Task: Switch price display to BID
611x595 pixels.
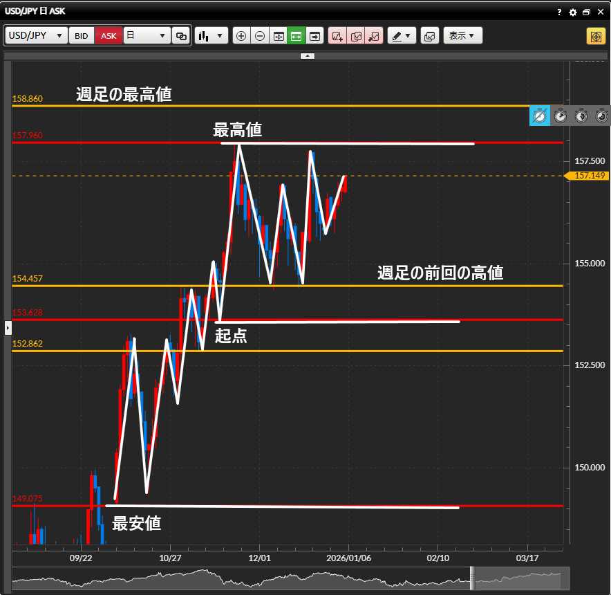Action: [x=82, y=36]
